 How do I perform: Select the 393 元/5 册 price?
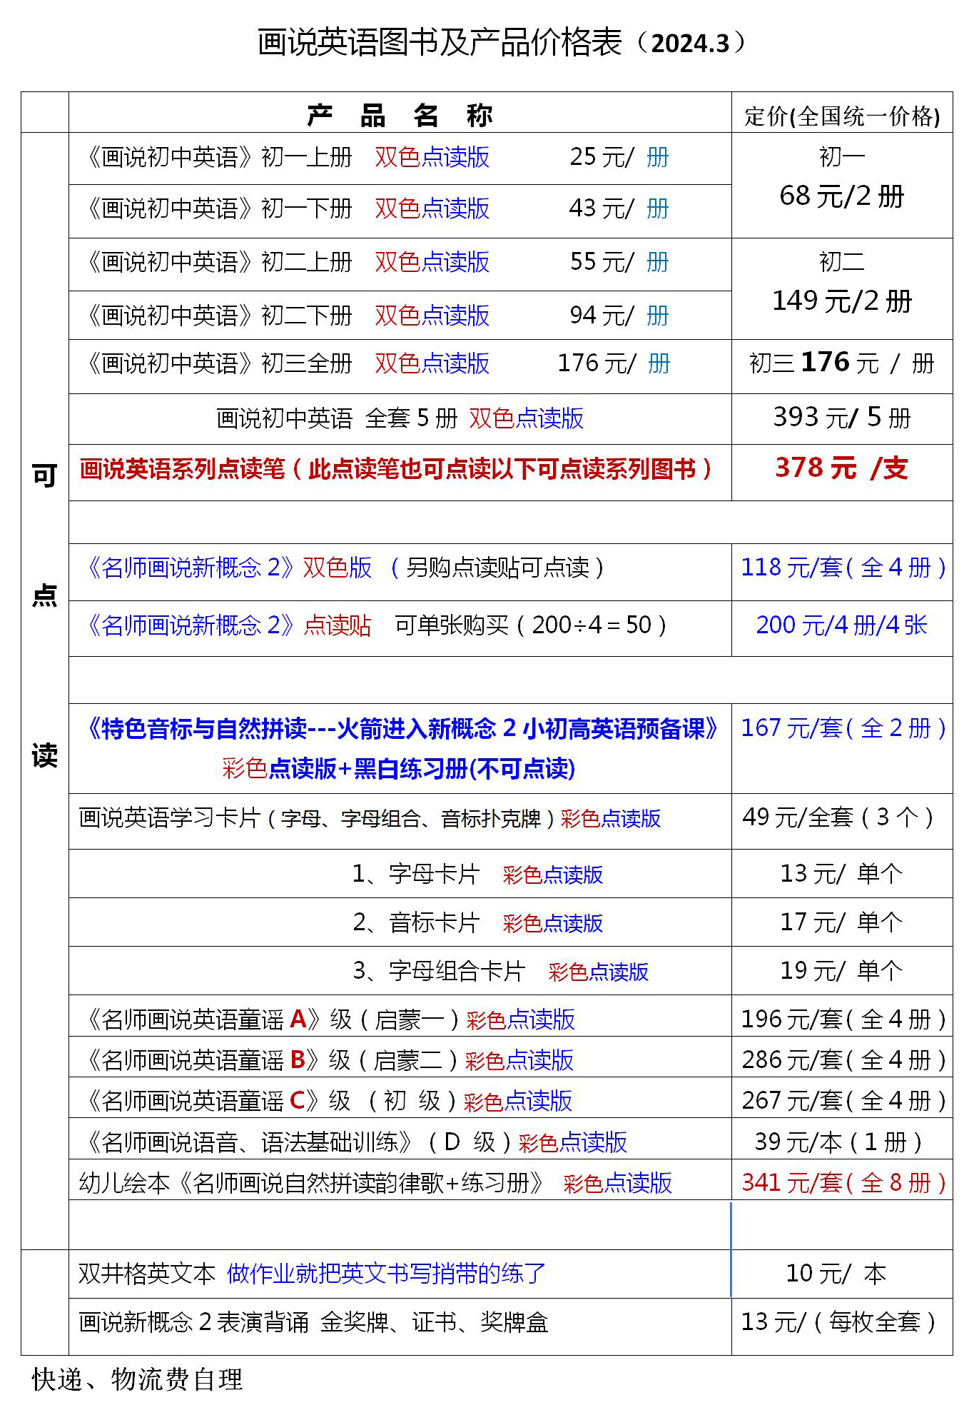pyautogui.click(x=842, y=417)
